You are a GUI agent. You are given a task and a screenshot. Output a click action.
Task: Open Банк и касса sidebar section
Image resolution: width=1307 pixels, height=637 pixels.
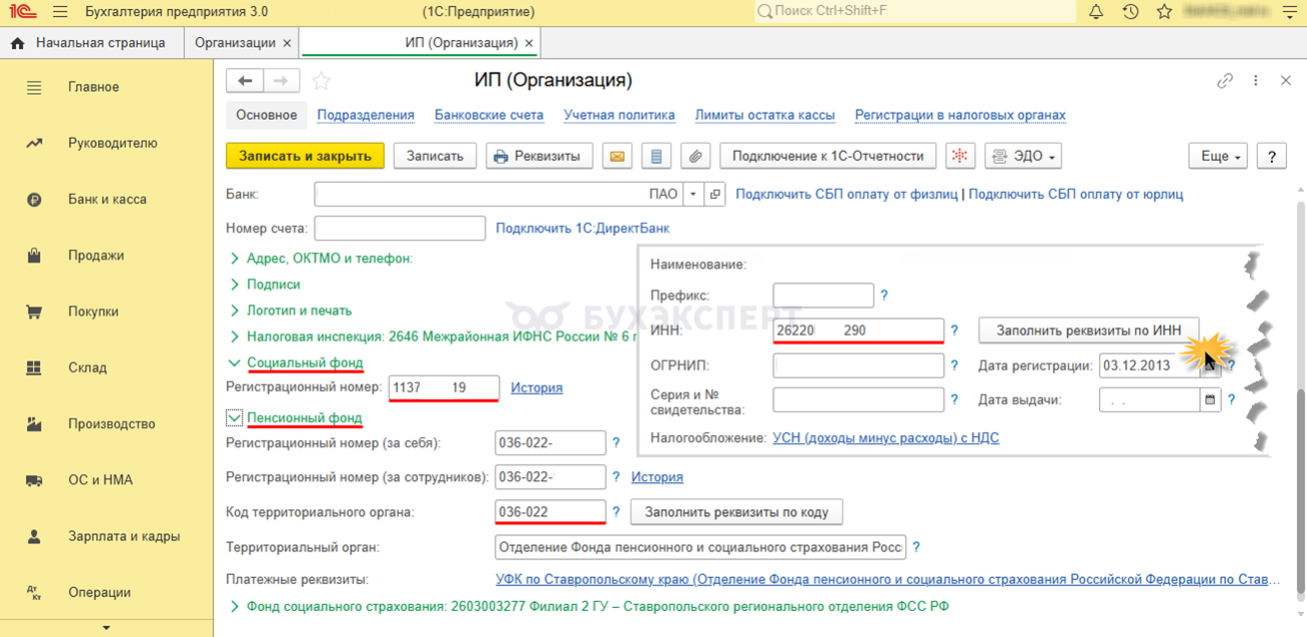[107, 199]
